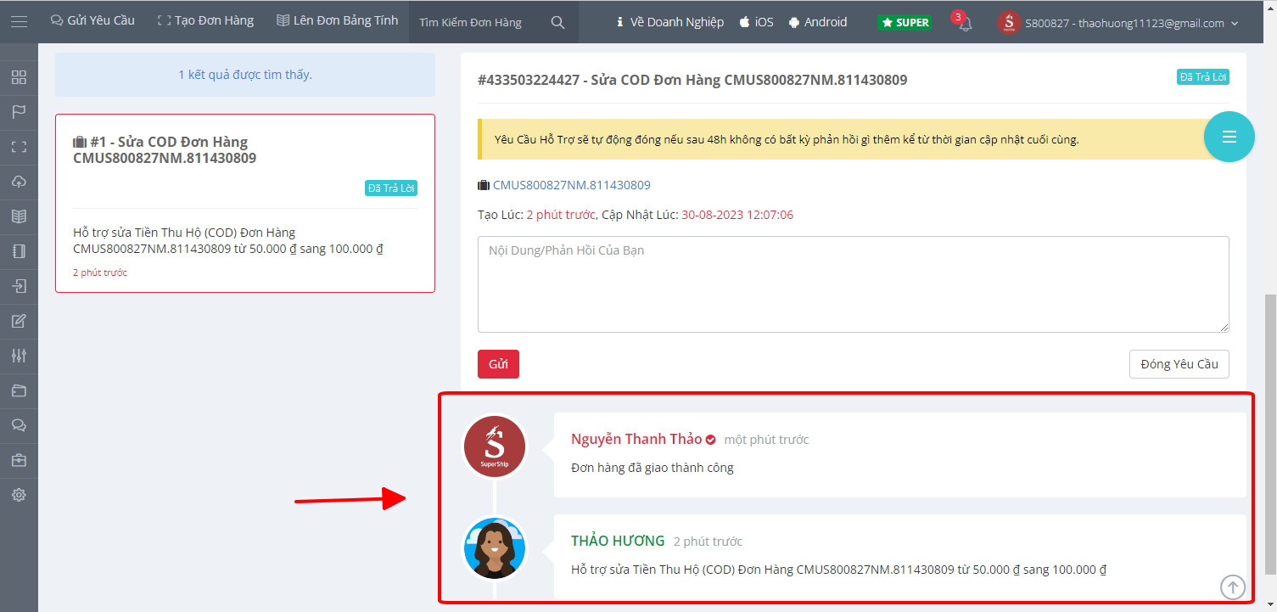
Task: Open the dashboard grid icon in the sidebar
Action: (x=19, y=77)
